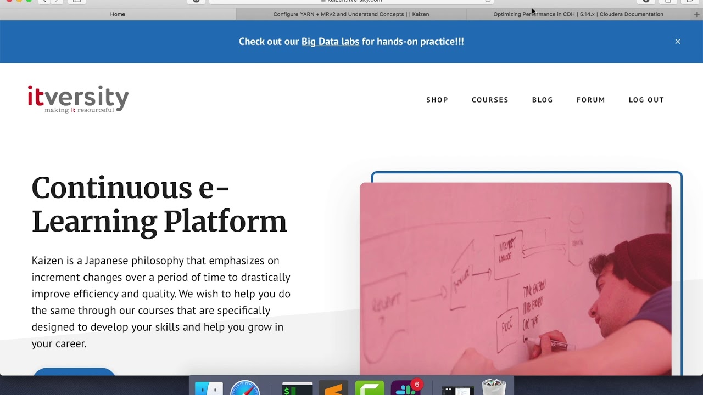
Task: Open Slack with 6 notifications
Action: point(406,387)
